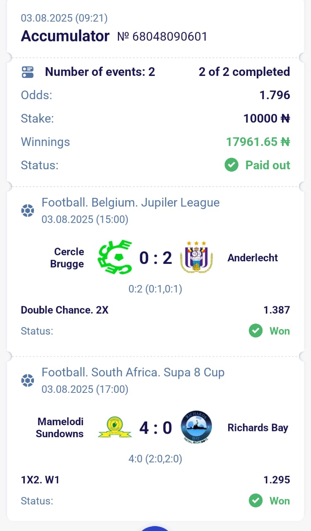Select the winnings amount 17961.65 ₦
This screenshot has height=531, width=311.
(x=258, y=142)
